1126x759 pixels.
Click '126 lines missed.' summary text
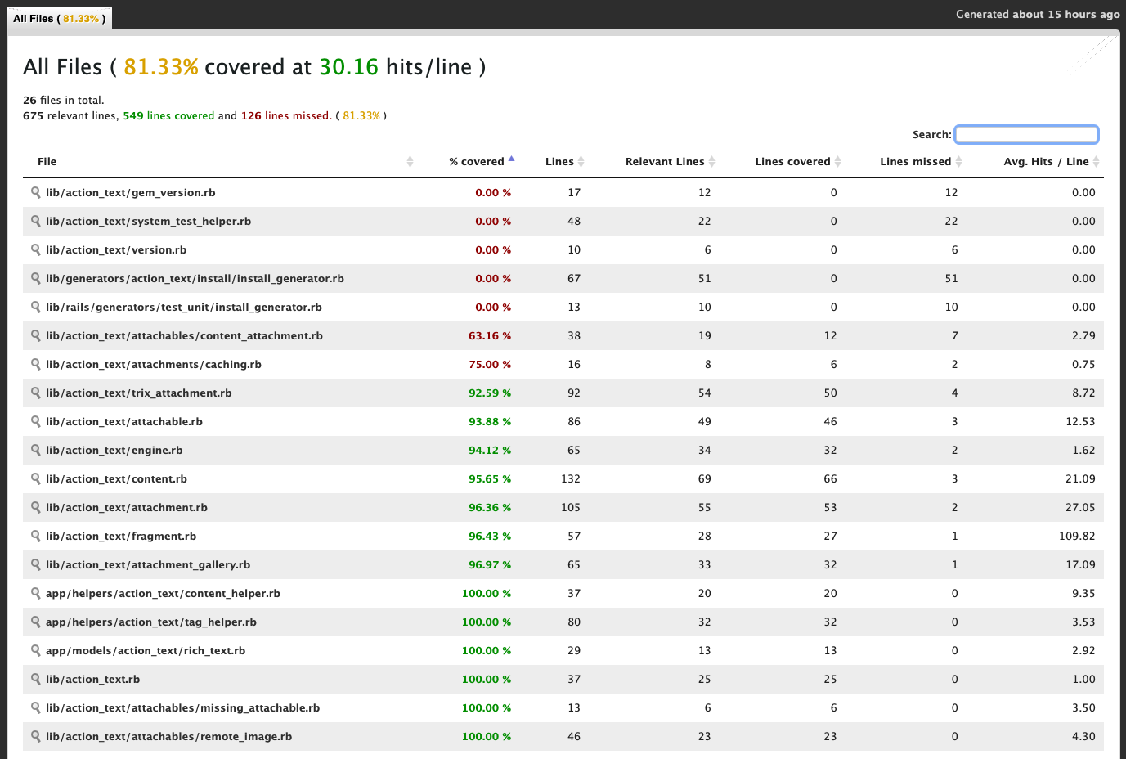(x=286, y=116)
